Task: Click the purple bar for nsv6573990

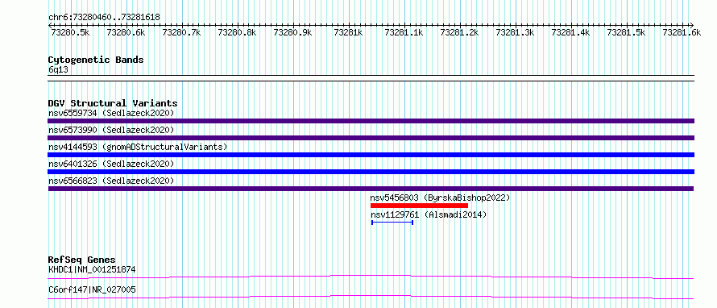Action: 371,138
